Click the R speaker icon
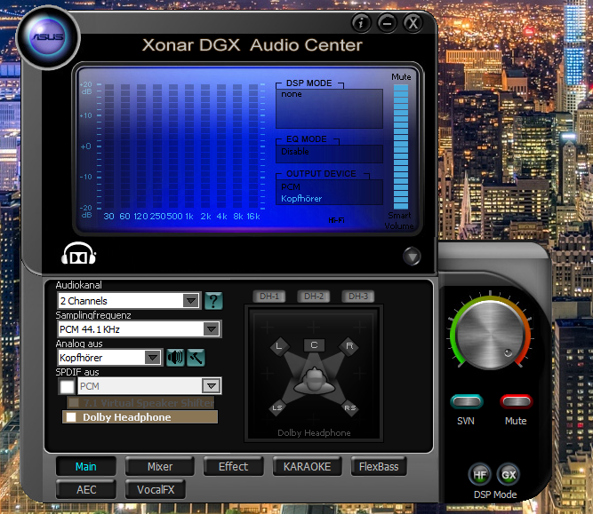This screenshot has width=593, height=514. pos(349,346)
